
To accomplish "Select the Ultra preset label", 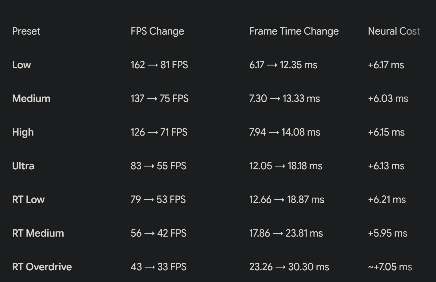I will tap(23, 166).
